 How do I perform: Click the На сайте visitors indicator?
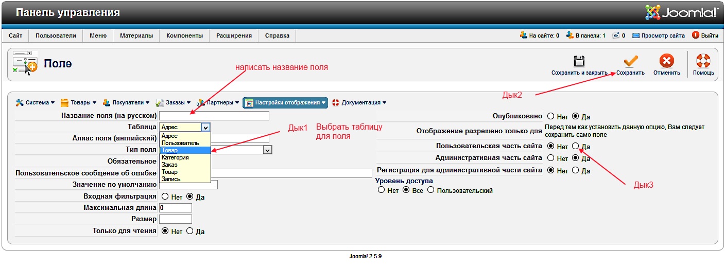point(540,35)
